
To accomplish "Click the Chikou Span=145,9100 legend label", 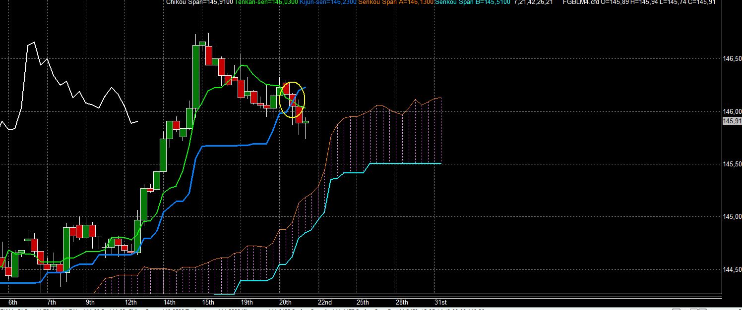I will tap(199, 2).
